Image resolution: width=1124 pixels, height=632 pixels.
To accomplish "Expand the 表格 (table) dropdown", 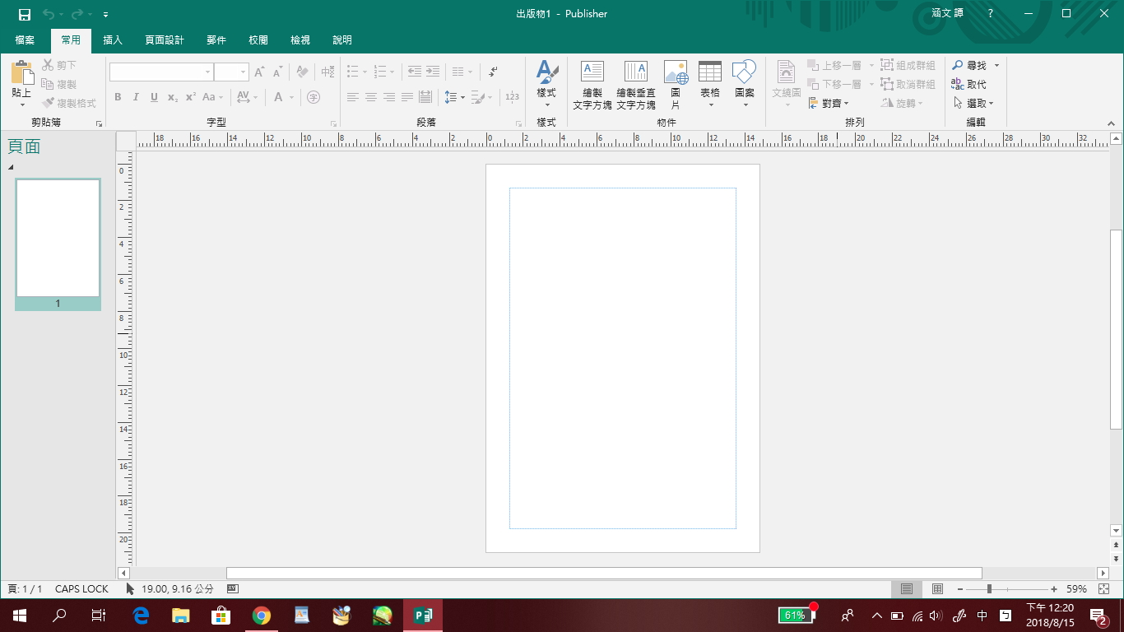I will coord(709,105).
